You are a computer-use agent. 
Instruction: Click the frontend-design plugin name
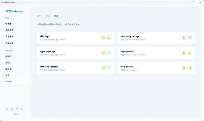pyautogui.click(x=49, y=67)
